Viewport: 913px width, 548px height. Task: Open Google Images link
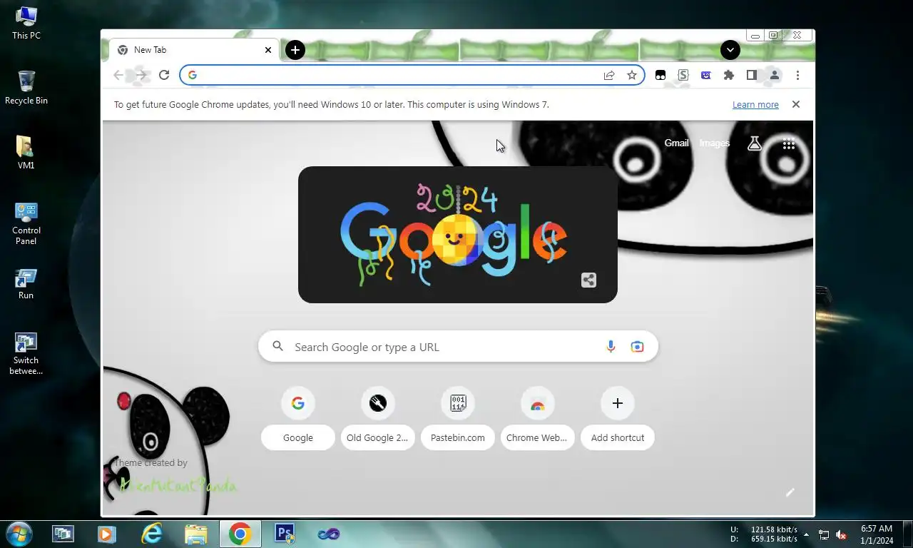(x=714, y=143)
